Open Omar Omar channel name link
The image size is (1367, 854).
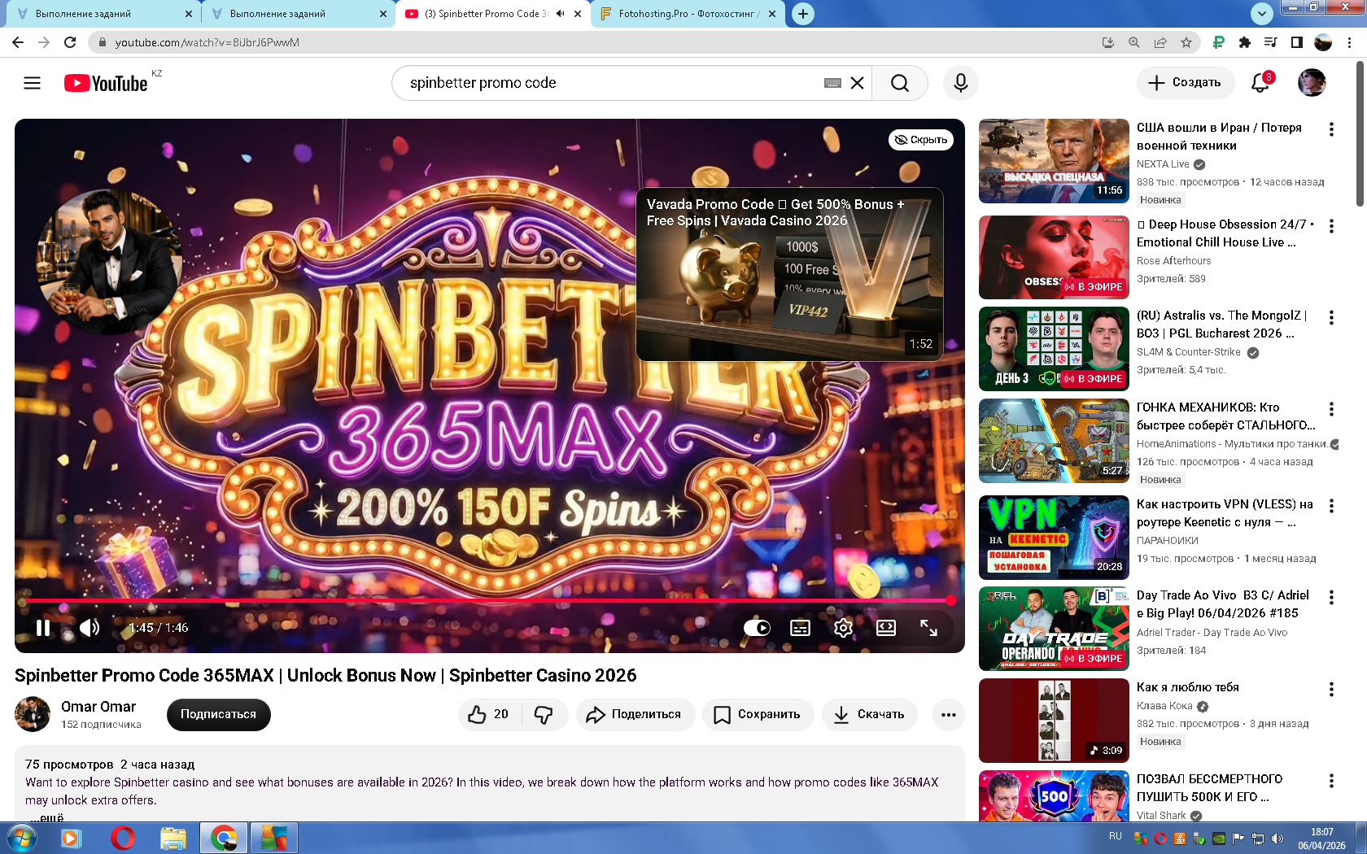tap(98, 707)
